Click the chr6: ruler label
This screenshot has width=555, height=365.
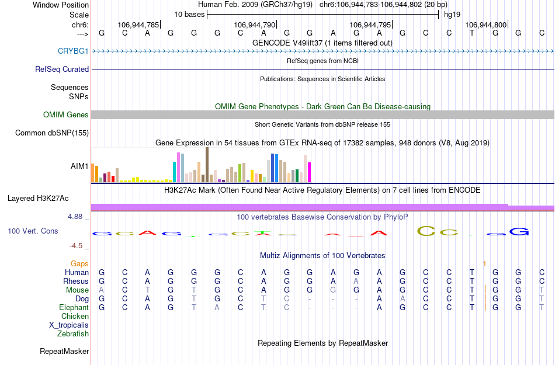(80, 25)
